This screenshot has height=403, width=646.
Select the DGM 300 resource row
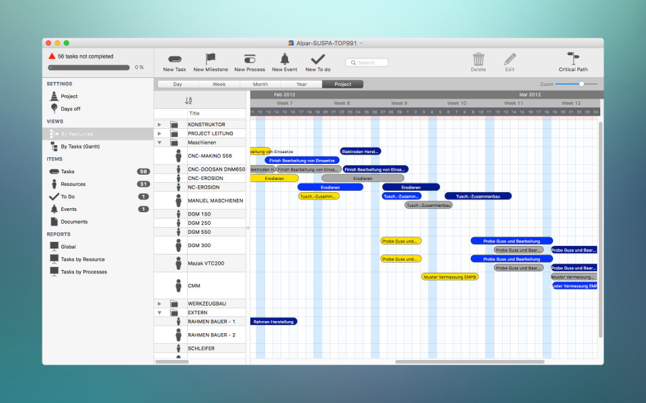pos(201,245)
